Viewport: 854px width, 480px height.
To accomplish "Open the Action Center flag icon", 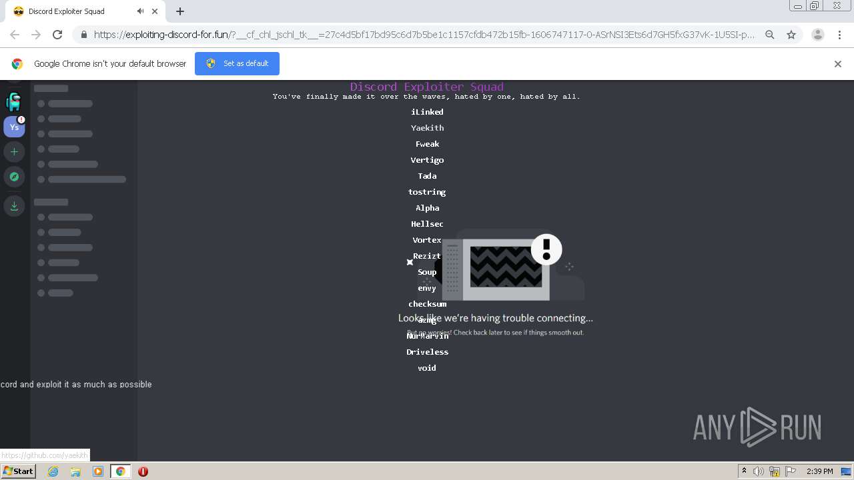I will [790, 471].
